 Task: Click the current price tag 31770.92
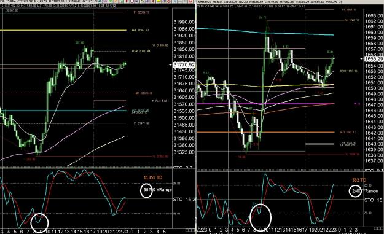(x=184, y=65)
